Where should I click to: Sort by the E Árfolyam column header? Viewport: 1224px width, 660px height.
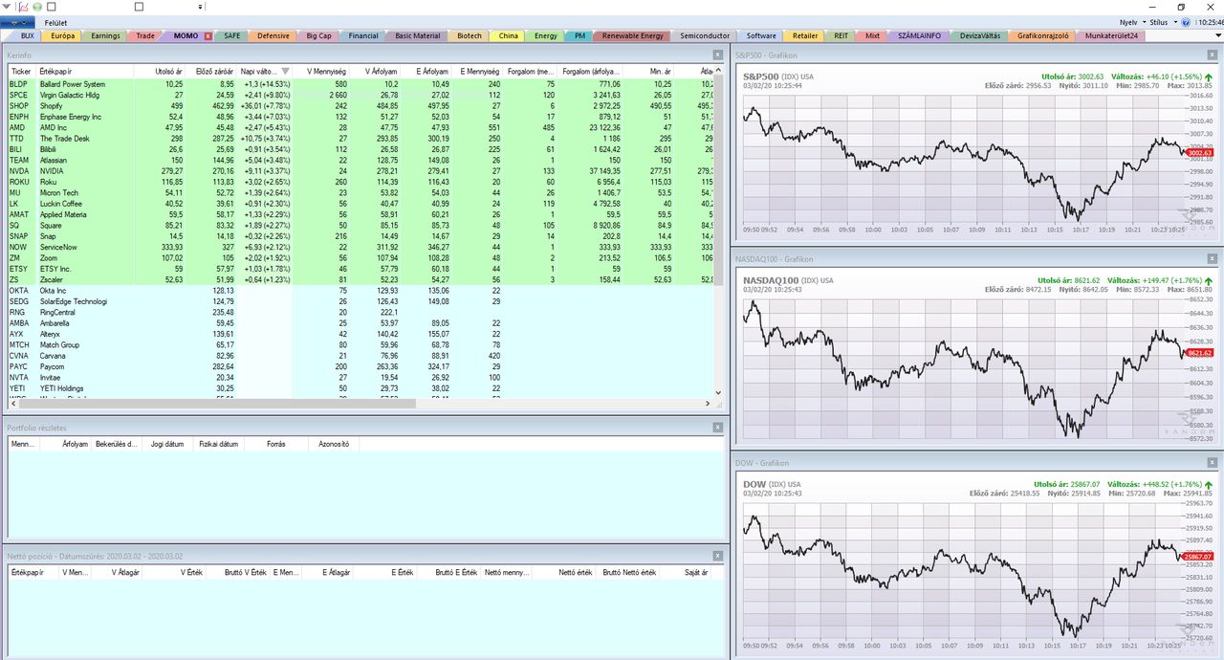[426, 72]
